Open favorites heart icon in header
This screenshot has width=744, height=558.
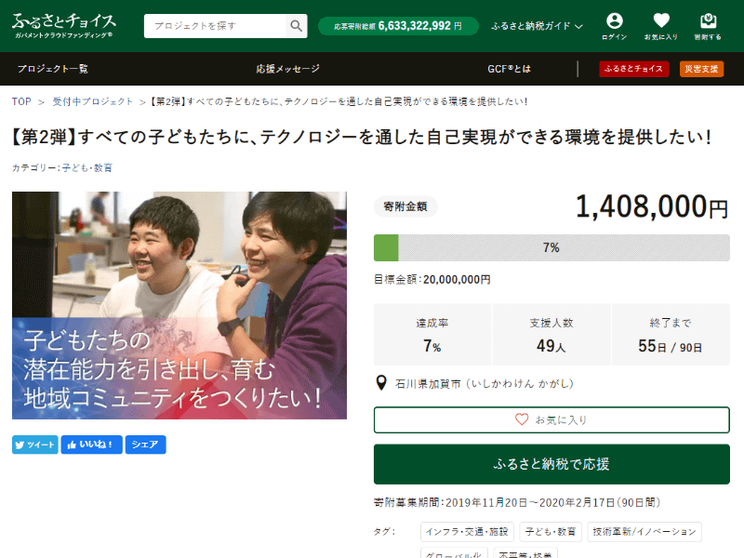coord(661,26)
